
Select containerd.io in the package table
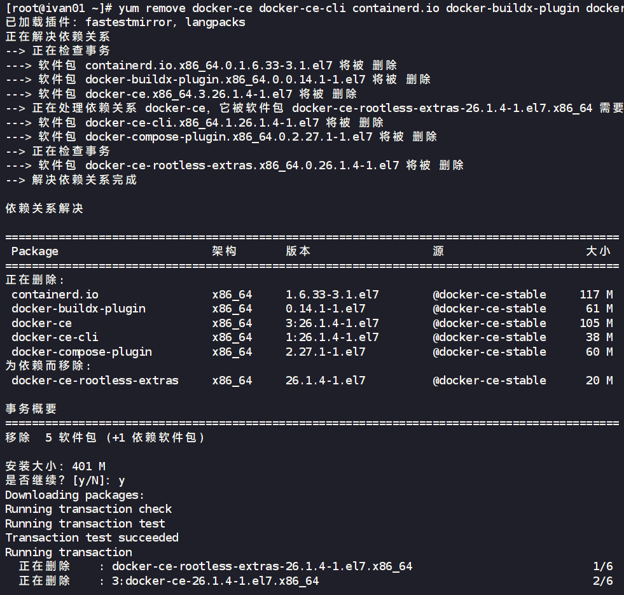pyautogui.click(x=55, y=295)
